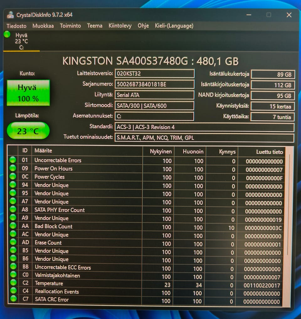Click the Siirtomoodi field SATA/300 | SATA/600
The width and height of the screenshot is (301, 319).
point(154,105)
